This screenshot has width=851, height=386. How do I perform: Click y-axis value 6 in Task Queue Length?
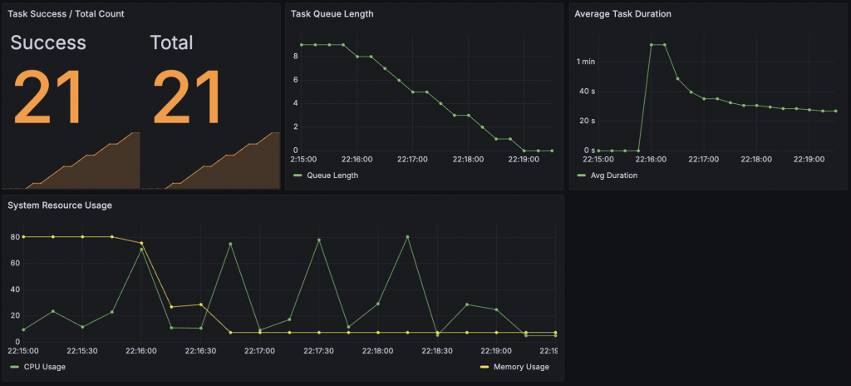pyautogui.click(x=295, y=80)
